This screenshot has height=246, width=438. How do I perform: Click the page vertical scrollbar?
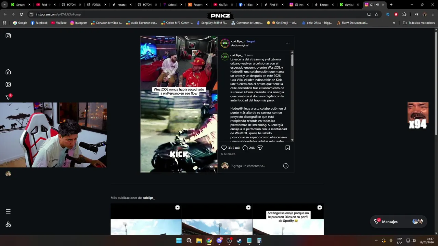pos(436,84)
